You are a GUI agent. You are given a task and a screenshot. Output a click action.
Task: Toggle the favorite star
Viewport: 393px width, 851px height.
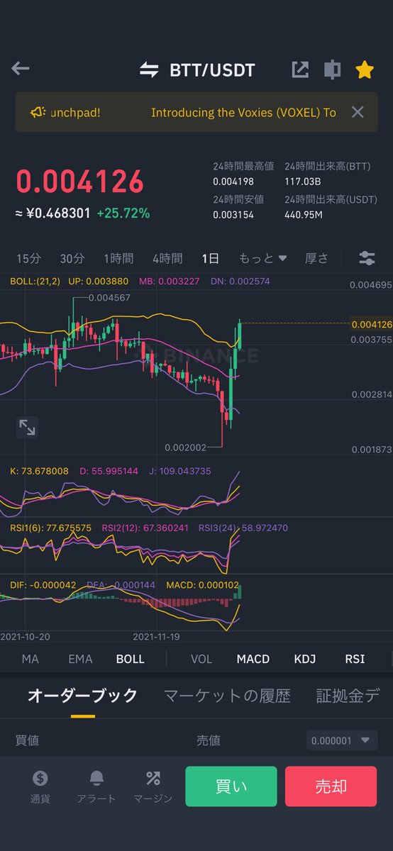(364, 69)
